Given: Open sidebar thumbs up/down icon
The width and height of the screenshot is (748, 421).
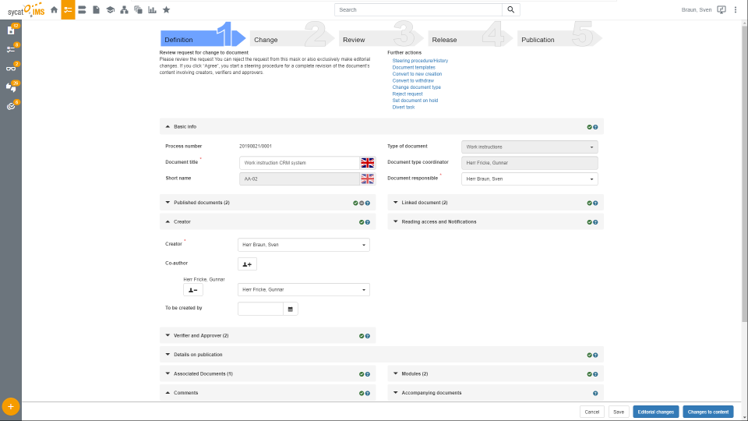Looking at the screenshot, I should tap(11, 87).
